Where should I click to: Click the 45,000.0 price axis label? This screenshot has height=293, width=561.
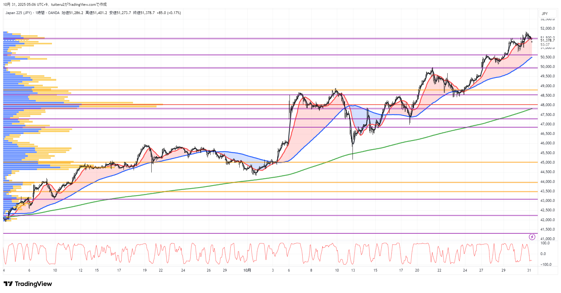(547, 162)
